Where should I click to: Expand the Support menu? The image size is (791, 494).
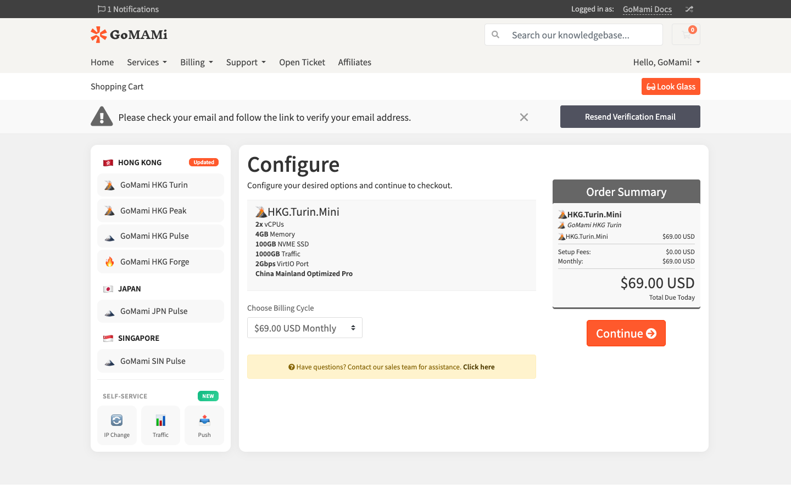(246, 62)
